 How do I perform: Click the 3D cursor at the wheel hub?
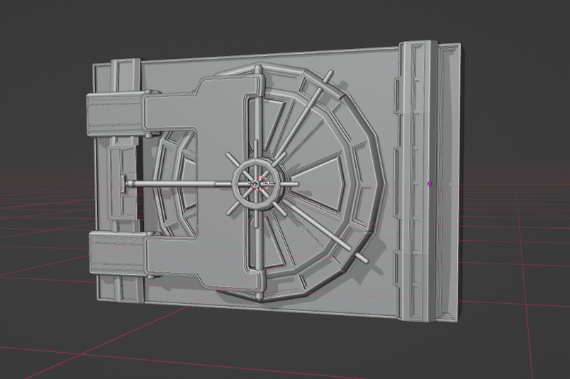pos(261,184)
